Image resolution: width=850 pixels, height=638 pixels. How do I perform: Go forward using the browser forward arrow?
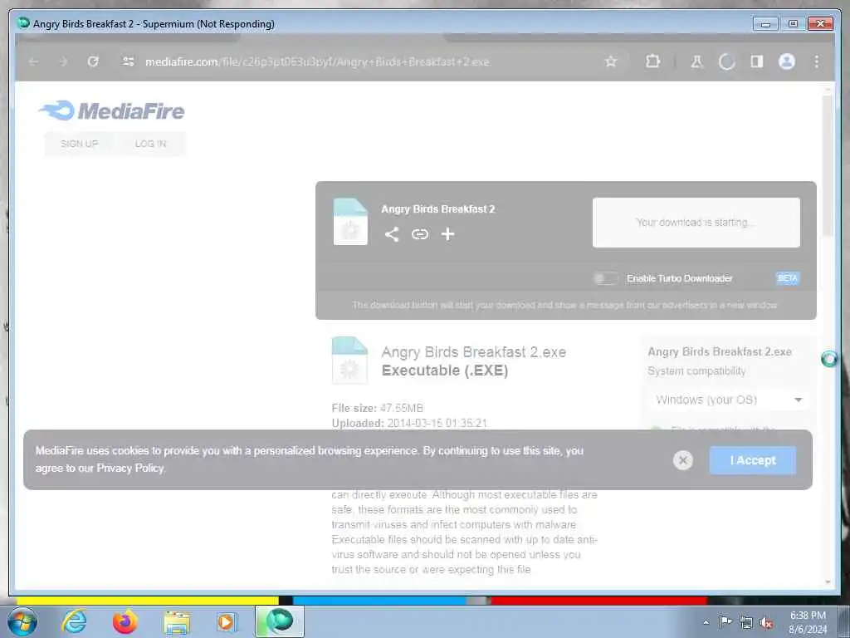click(x=63, y=61)
